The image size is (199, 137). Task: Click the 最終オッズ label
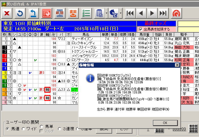pos(156,23)
